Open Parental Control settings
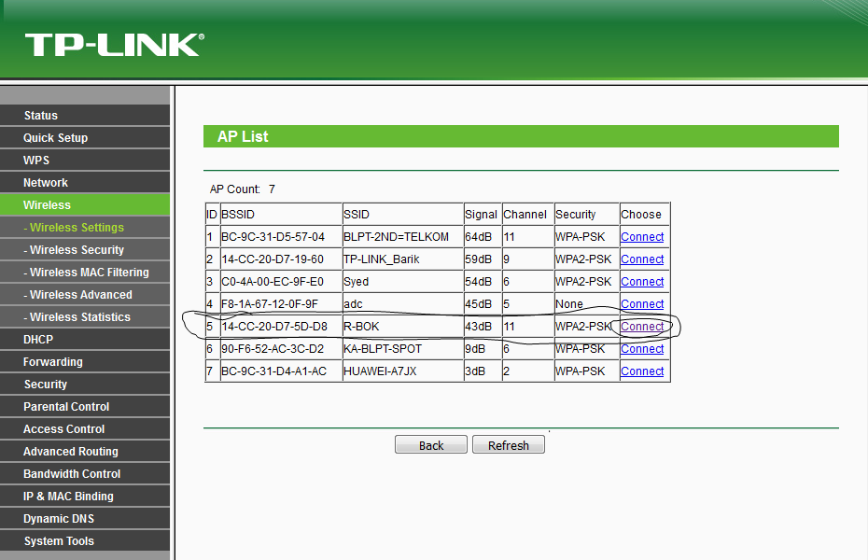 [x=85, y=407]
